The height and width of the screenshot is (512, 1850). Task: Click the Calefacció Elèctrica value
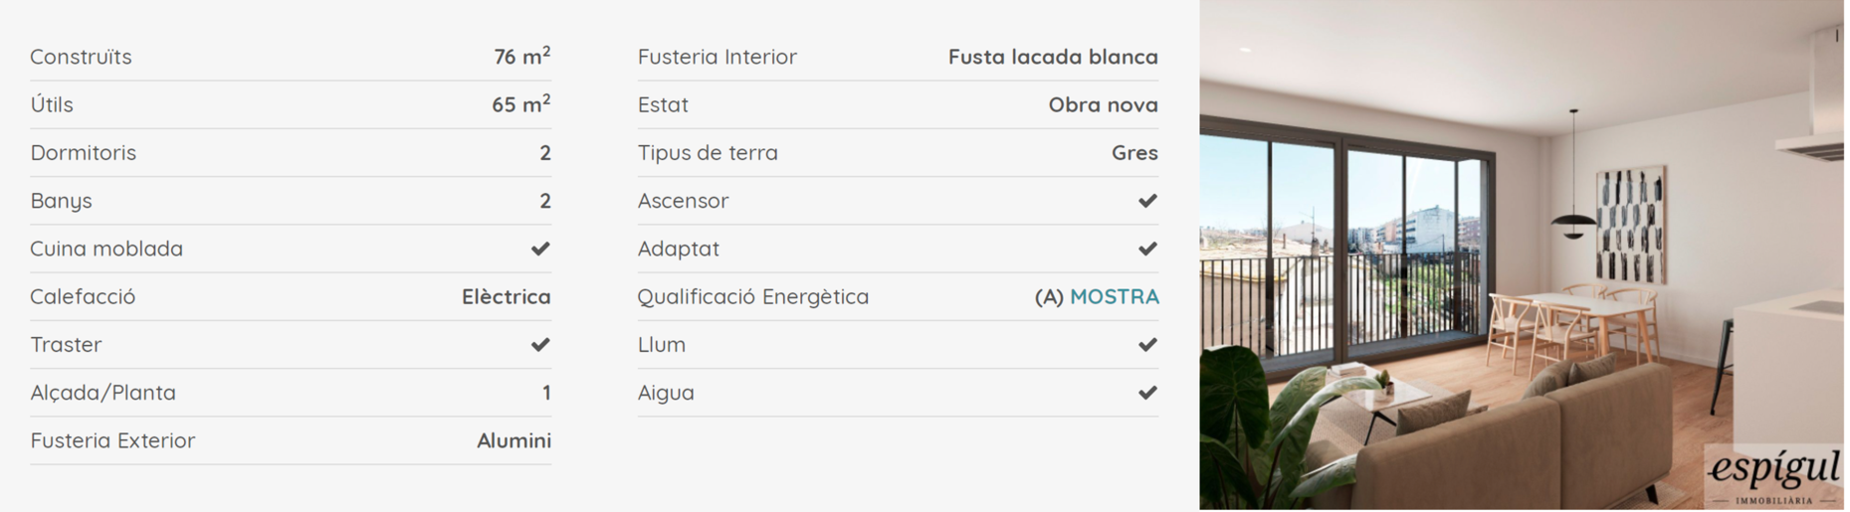pyautogui.click(x=506, y=296)
